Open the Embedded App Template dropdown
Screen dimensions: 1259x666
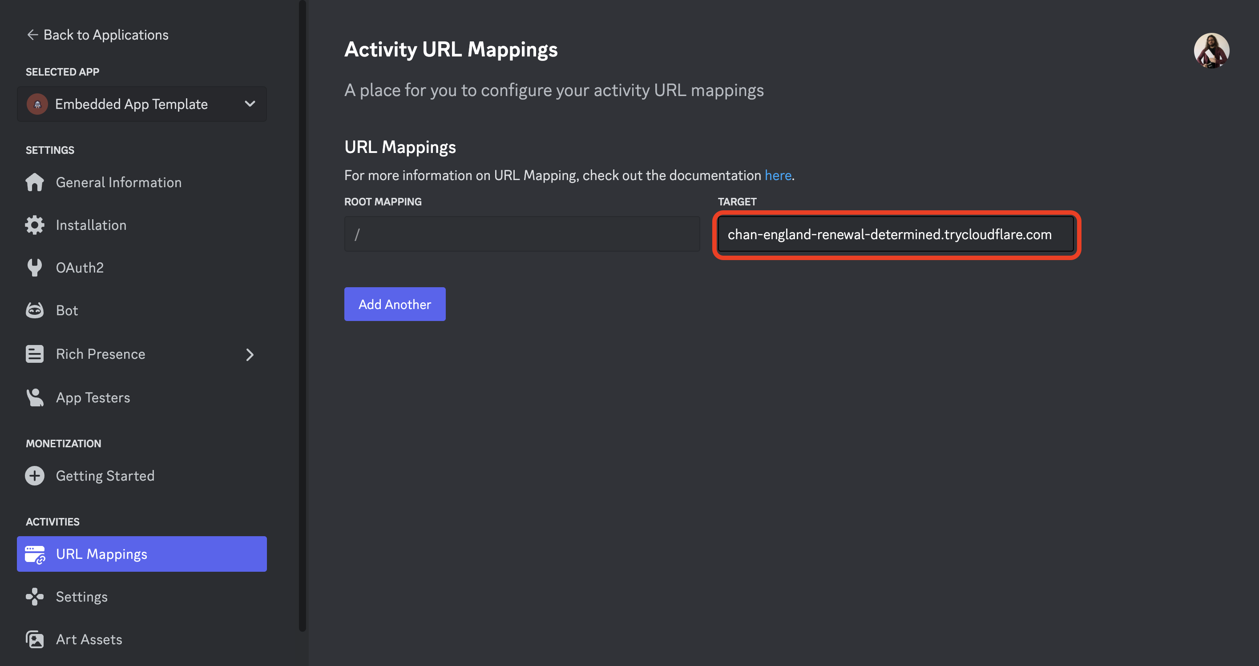pos(250,104)
